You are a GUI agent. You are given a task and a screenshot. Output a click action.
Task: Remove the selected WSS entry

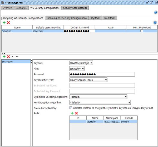(8, 57)
